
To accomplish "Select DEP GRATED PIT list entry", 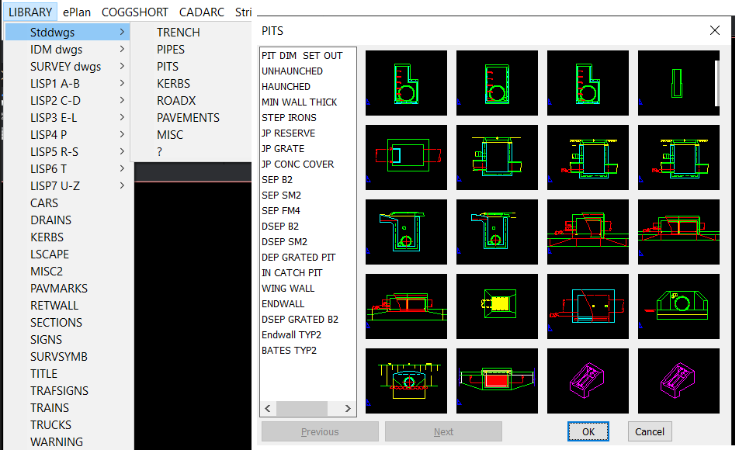I will 298,258.
